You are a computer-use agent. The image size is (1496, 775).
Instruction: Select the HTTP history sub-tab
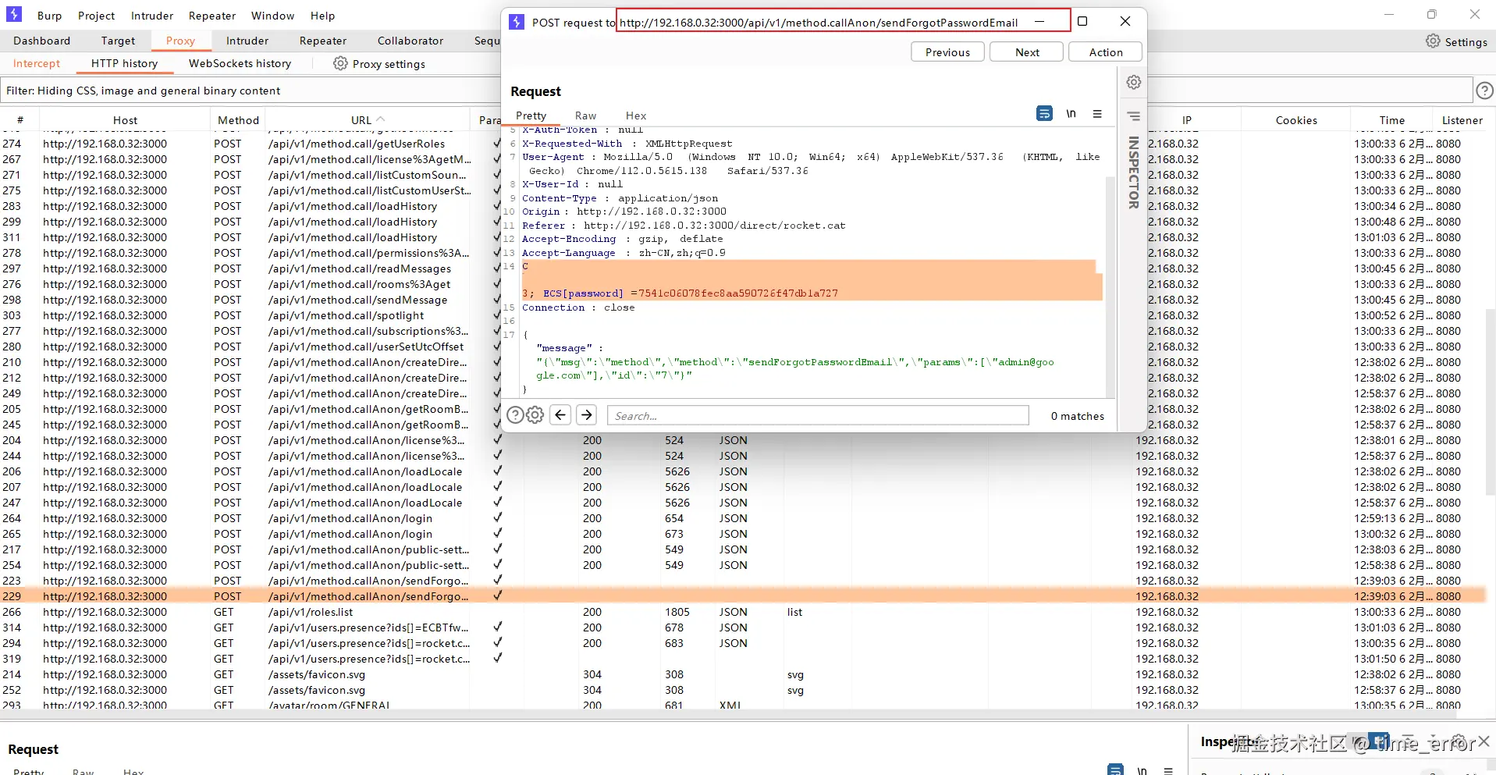click(x=124, y=63)
